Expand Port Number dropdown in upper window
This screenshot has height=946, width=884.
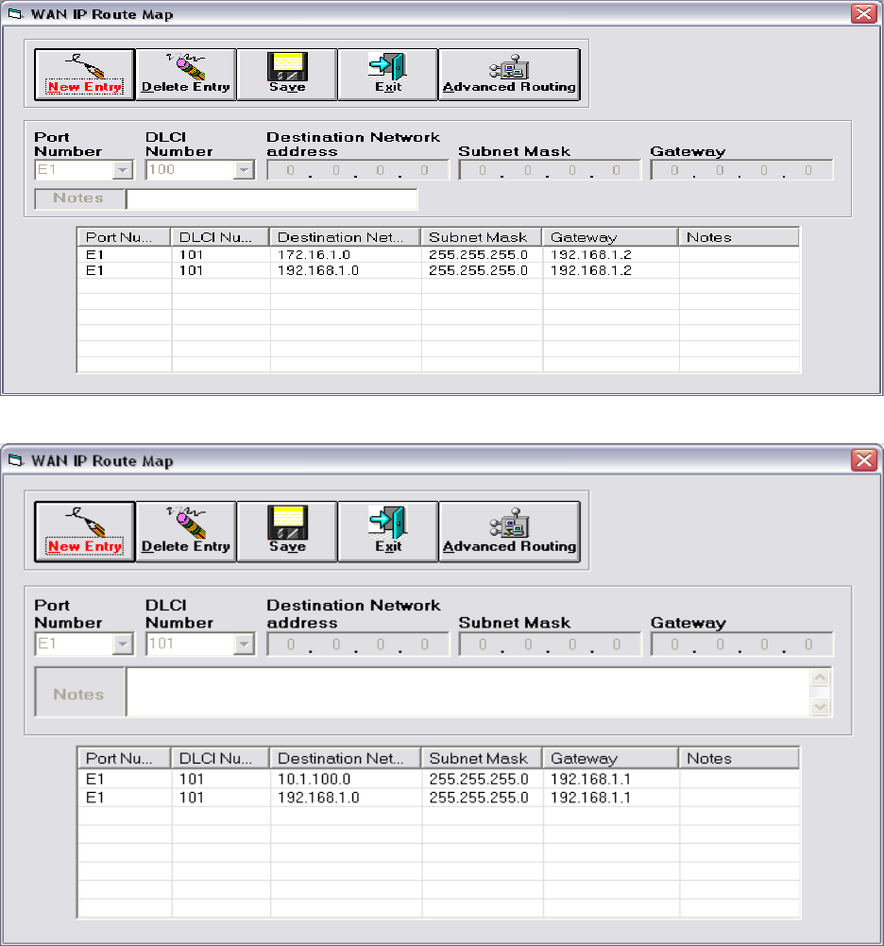point(123,170)
